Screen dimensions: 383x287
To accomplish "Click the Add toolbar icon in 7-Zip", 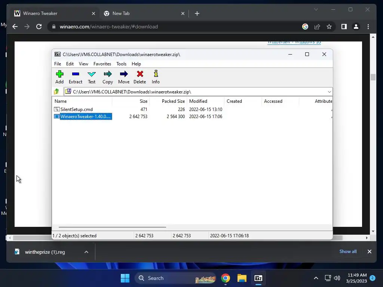I will [x=59, y=77].
